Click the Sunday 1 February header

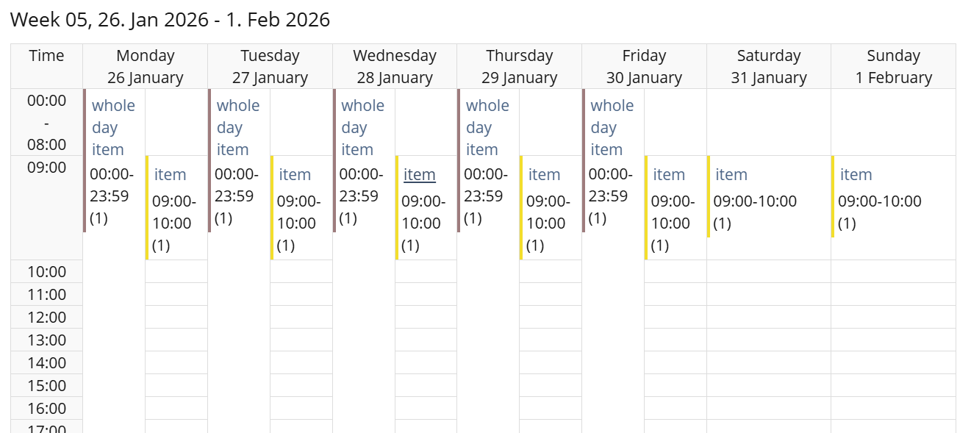coord(893,66)
